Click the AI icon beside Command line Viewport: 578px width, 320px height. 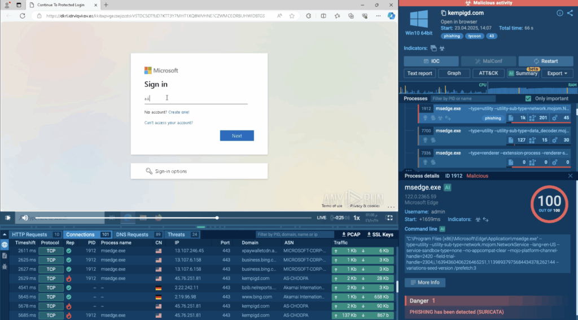point(443,229)
